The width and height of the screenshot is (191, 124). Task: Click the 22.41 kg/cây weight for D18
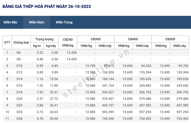54,92
